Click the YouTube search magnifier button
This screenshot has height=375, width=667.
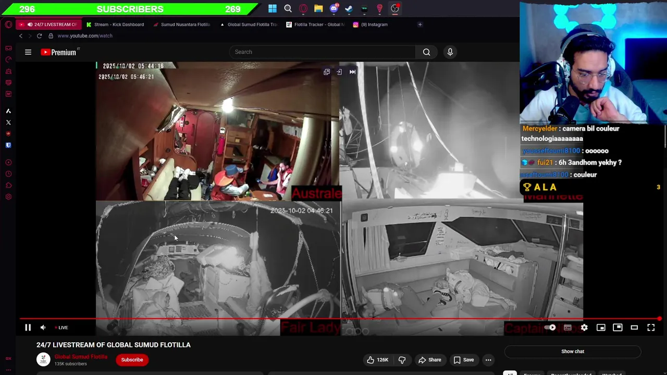click(x=427, y=52)
